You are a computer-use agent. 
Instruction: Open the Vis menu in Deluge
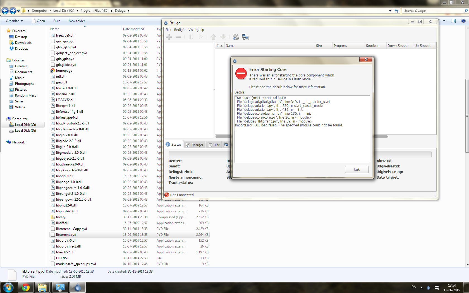190,30
